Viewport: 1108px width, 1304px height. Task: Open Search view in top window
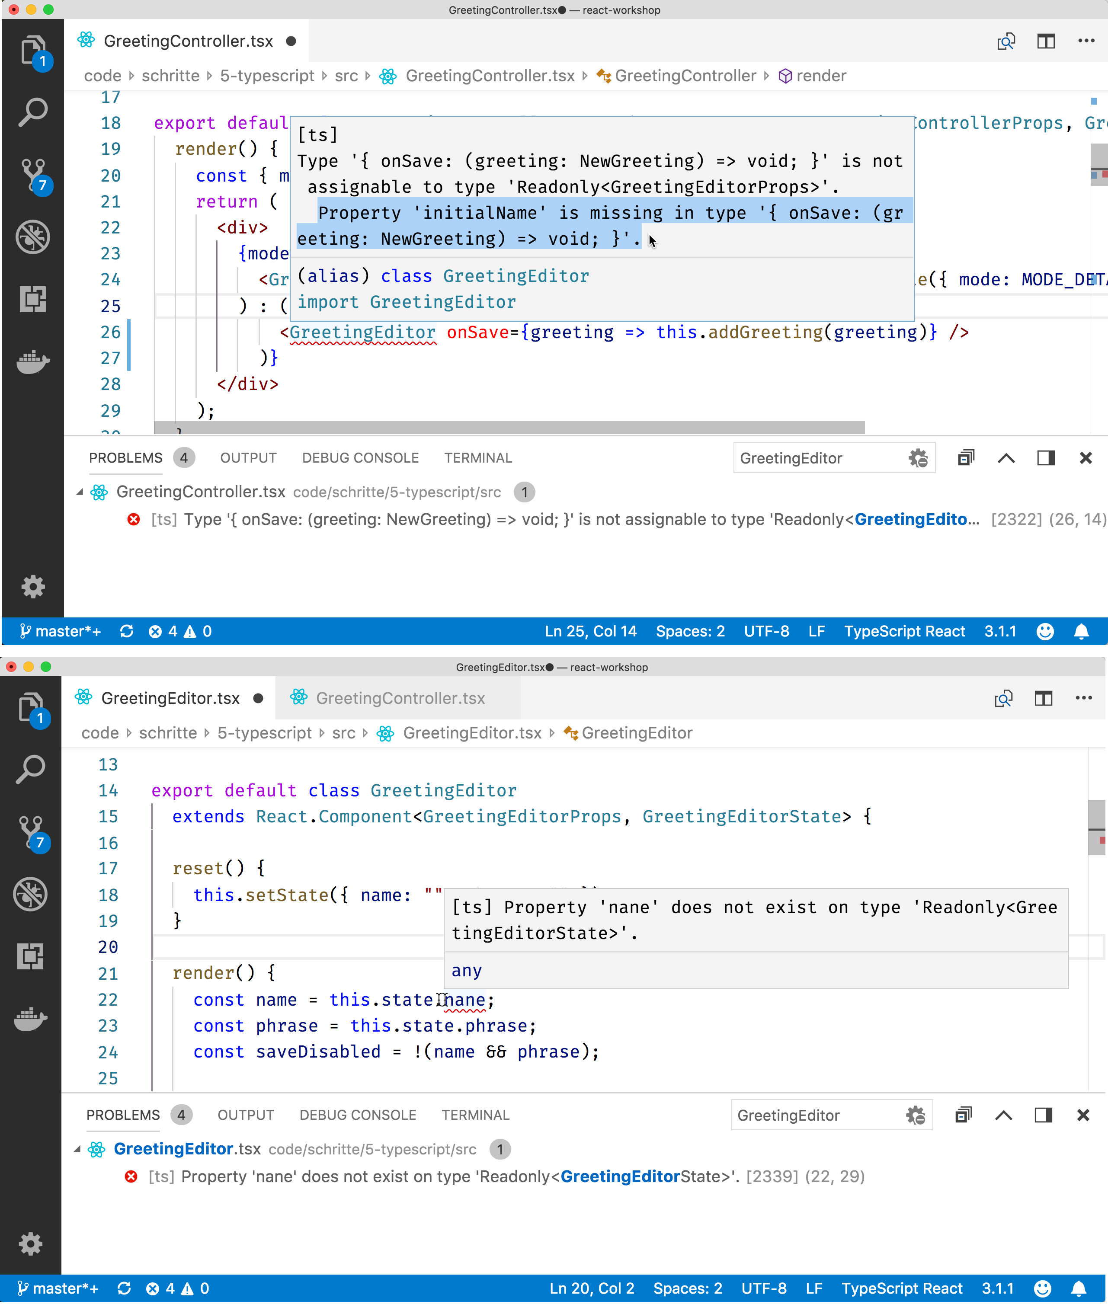tap(33, 112)
